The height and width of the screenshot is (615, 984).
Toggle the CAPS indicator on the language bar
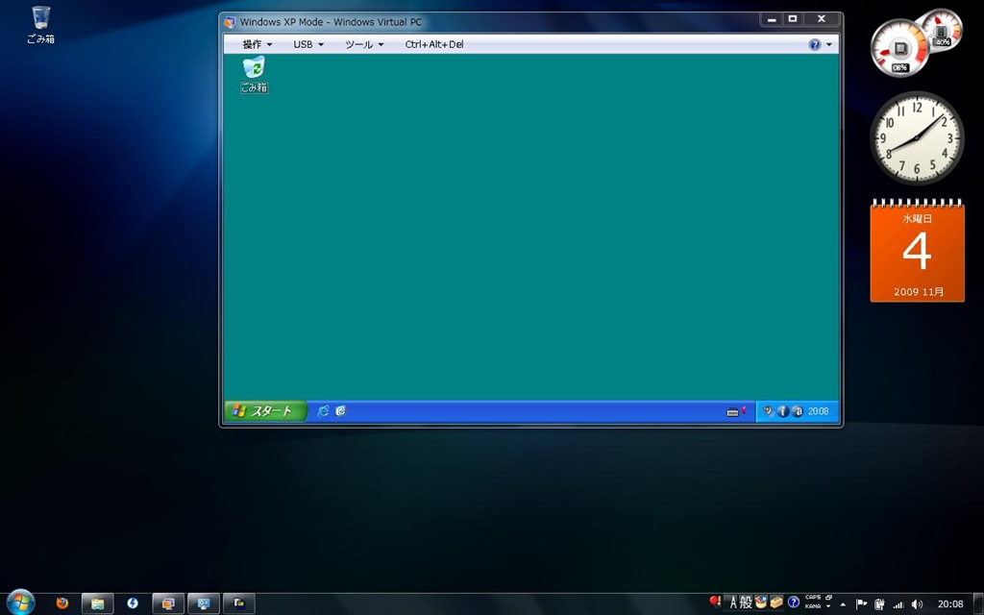pyautogui.click(x=813, y=598)
